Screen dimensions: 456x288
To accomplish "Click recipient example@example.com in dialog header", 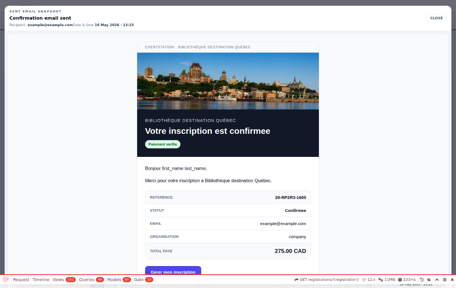I will pos(50,25).
